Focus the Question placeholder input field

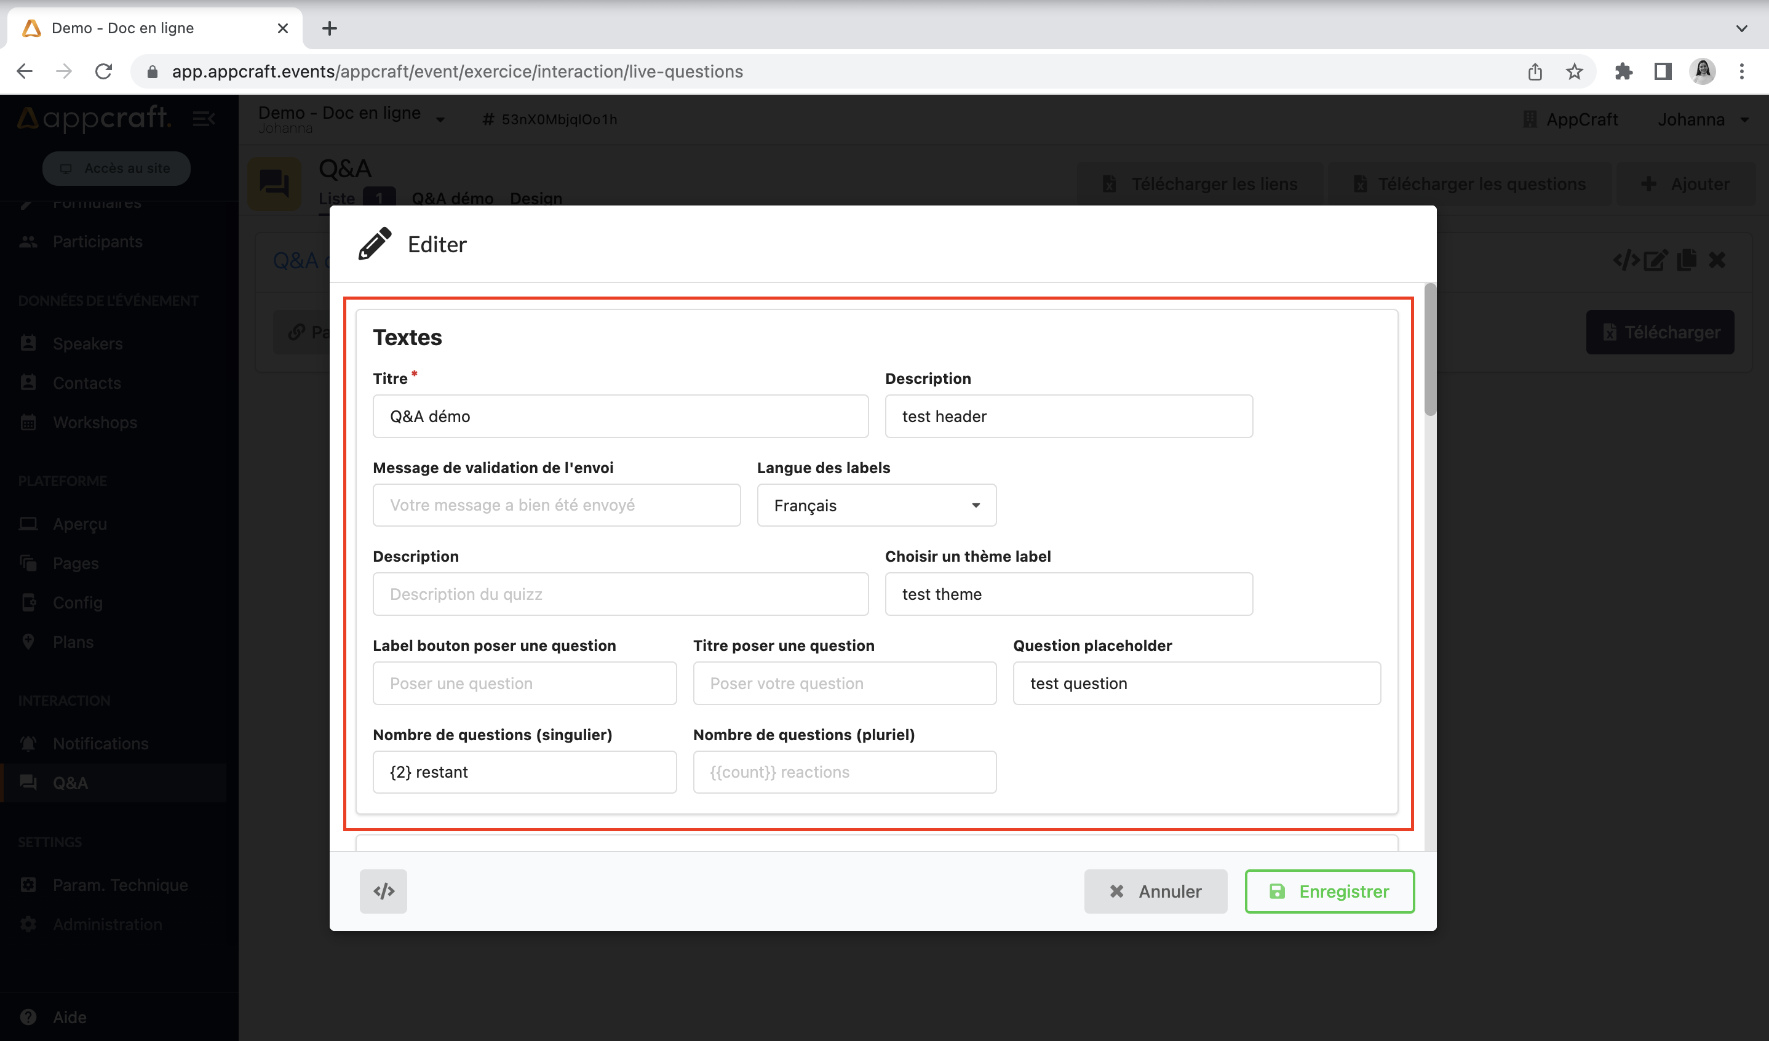pos(1196,683)
